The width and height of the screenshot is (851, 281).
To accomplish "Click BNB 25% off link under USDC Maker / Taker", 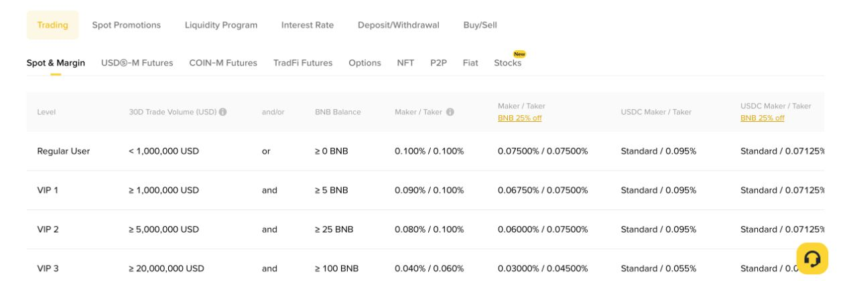I will pyautogui.click(x=763, y=118).
